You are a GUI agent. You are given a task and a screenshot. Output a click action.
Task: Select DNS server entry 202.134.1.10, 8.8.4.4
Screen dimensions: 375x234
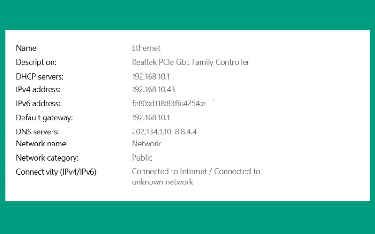click(x=165, y=132)
